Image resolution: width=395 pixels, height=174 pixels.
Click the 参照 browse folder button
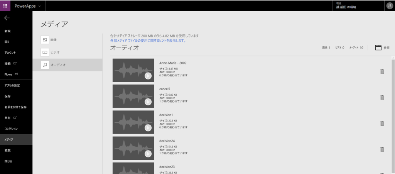click(382, 47)
